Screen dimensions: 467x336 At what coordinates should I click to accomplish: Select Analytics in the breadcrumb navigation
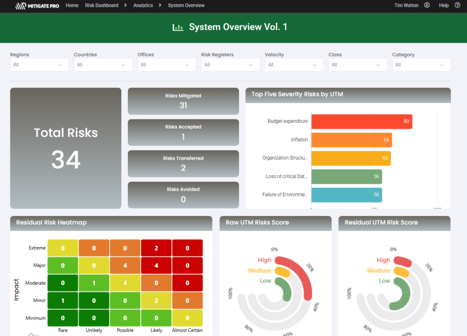[143, 5]
